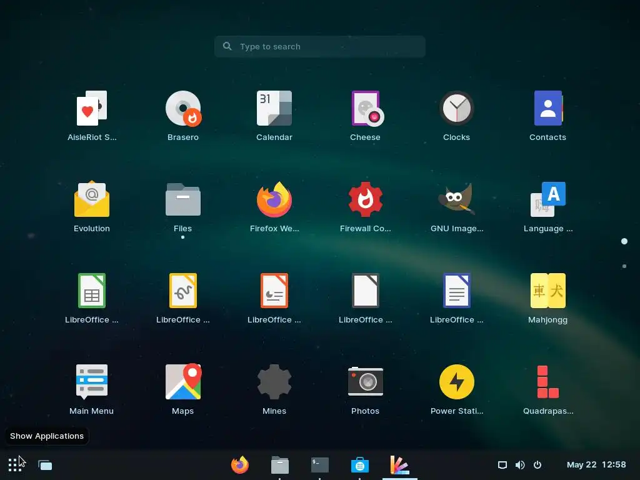This screenshot has height=480, width=640.
Task: Open the Contacts app
Action: point(547,116)
